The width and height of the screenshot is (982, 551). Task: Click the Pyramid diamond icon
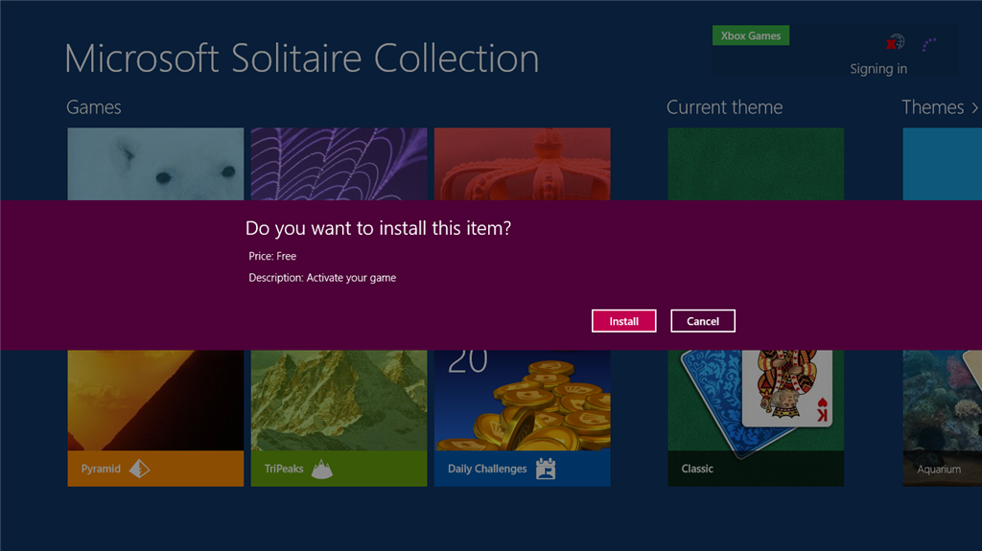(139, 469)
